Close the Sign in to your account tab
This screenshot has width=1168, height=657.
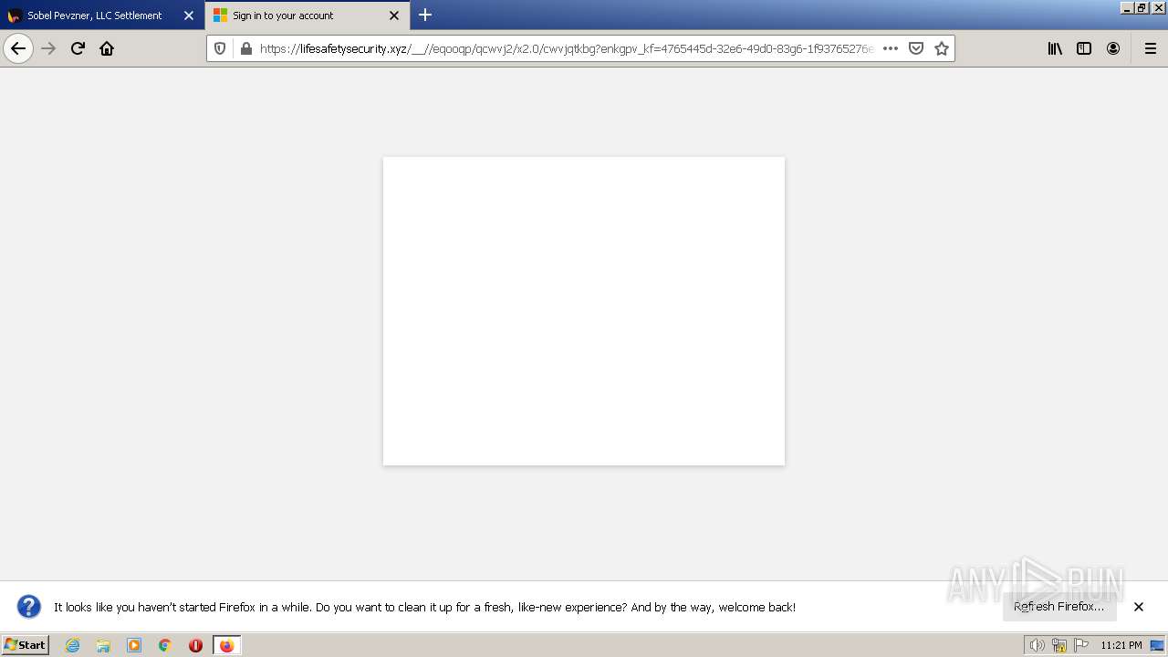pos(394,16)
